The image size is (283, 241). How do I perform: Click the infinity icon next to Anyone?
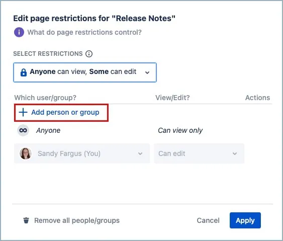pyautogui.click(x=23, y=130)
